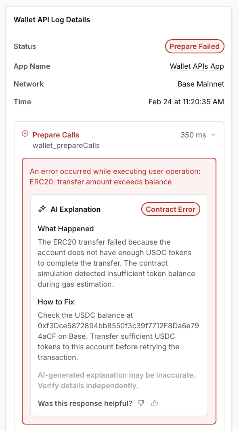Click the Base Mainnet network value
This screenshot has height=431, width=239.
tap(201, 84)
